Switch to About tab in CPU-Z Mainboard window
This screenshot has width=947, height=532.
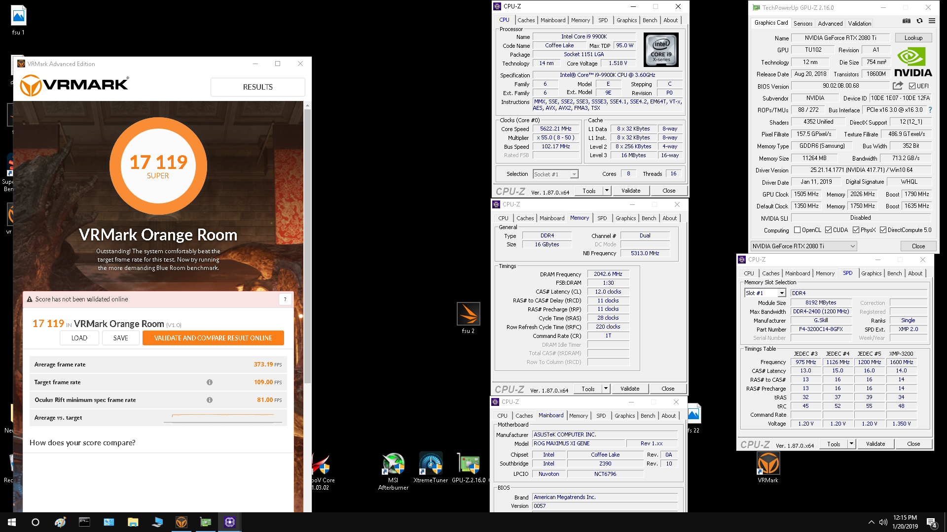[x=669, y=416]
